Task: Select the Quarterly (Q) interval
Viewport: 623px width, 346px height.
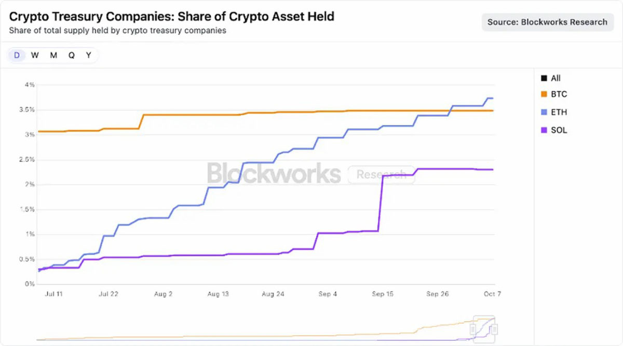Action: coord(71,54)
